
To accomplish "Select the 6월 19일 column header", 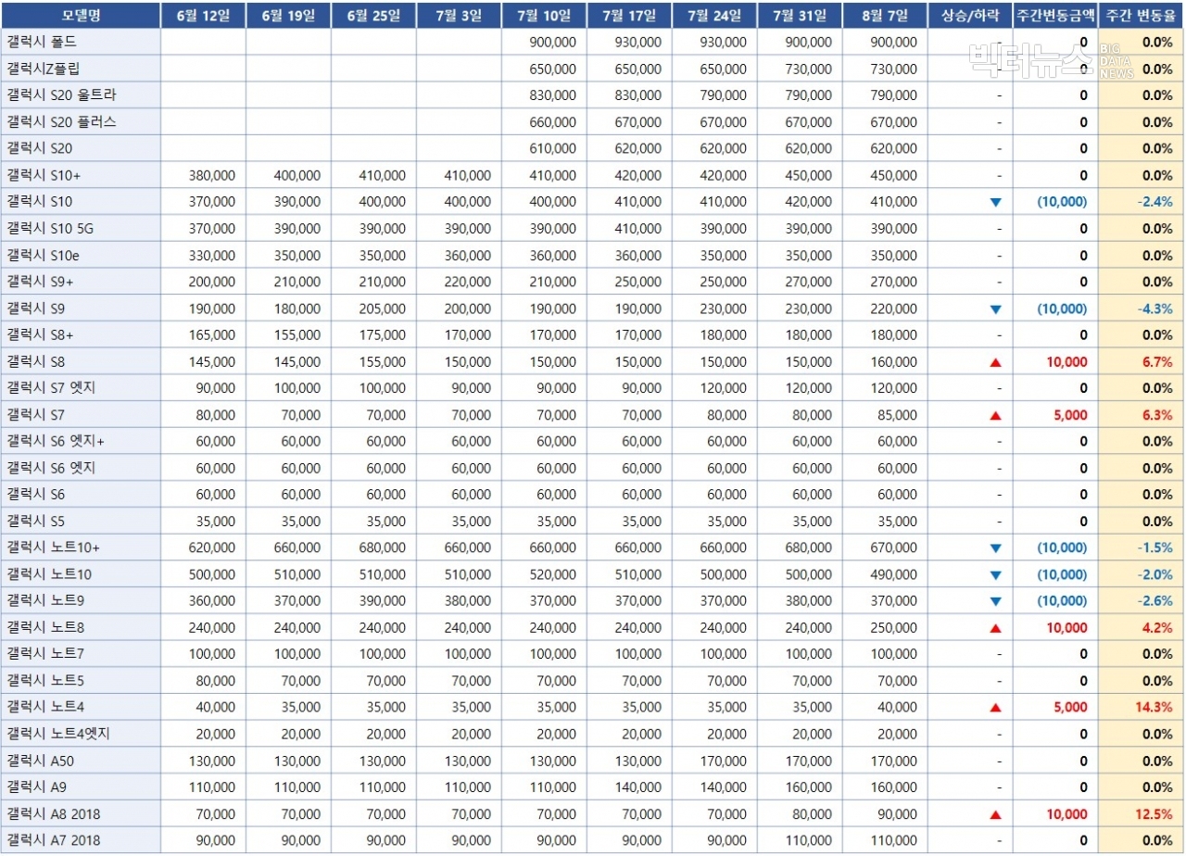I will pyautogui.click(x=288, y=15).
